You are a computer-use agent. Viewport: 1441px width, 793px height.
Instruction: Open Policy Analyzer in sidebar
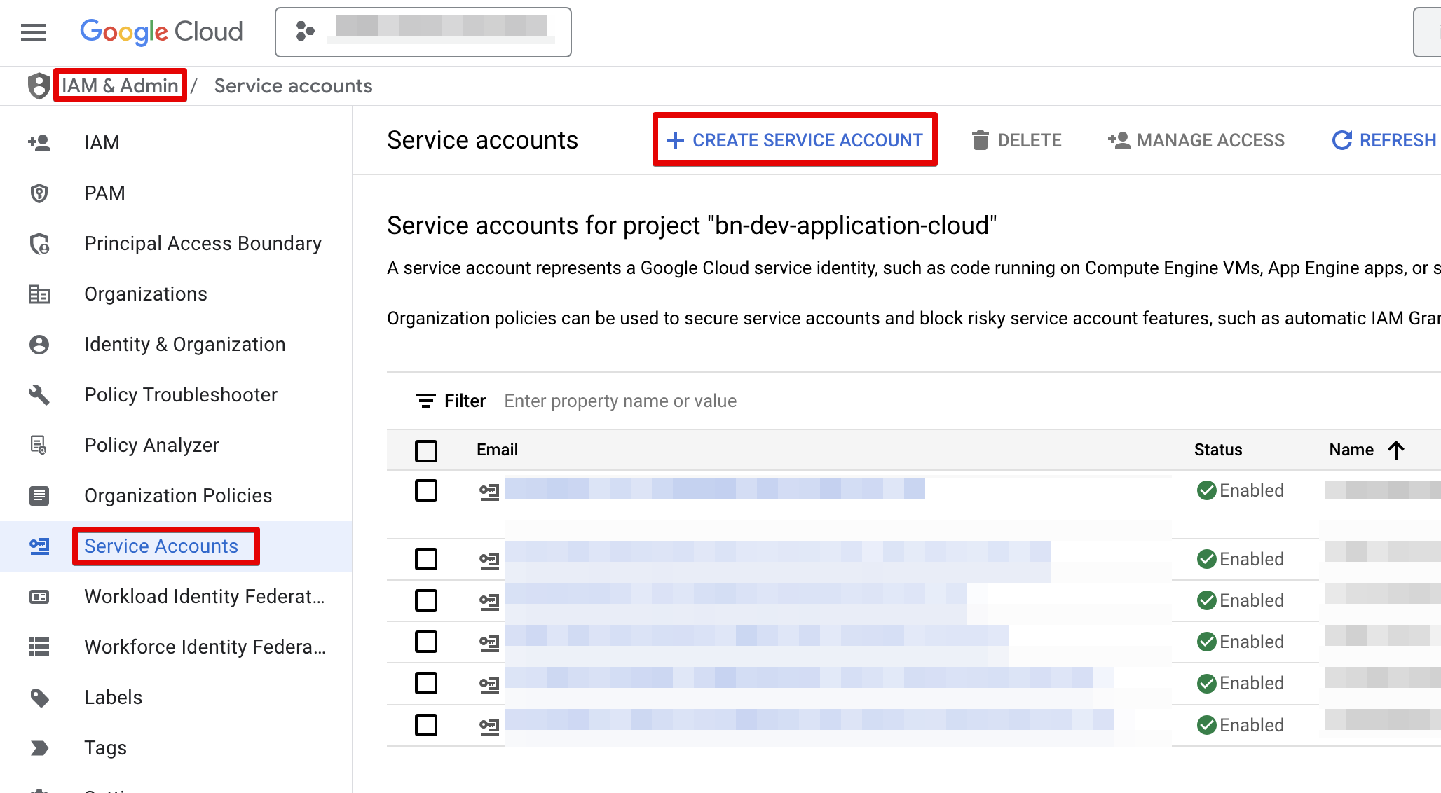151,445
